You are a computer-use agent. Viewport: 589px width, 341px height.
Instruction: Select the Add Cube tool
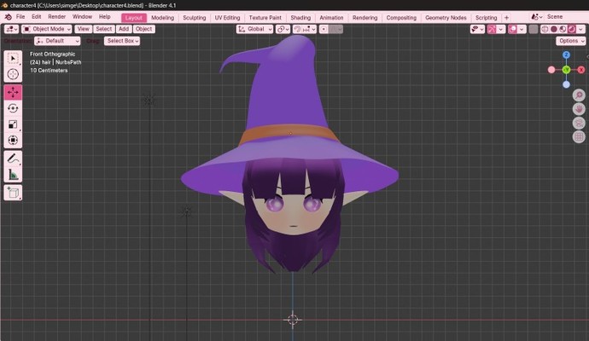coord(13,193)
